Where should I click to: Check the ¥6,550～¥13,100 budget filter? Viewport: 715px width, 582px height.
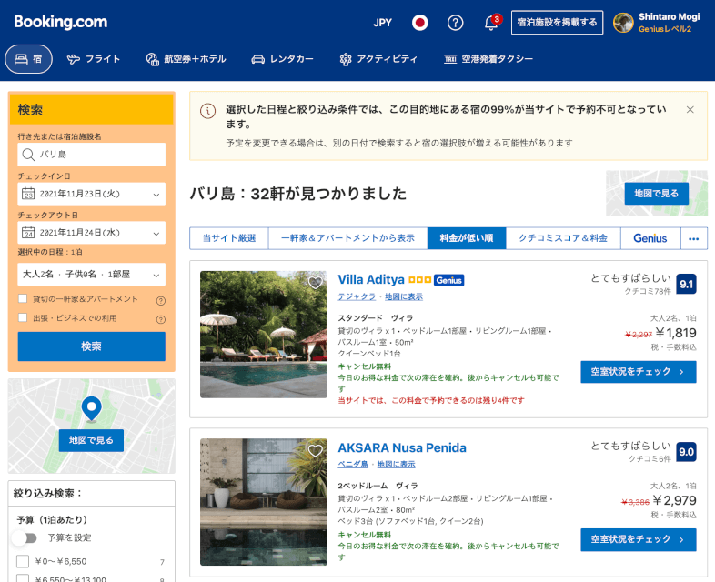coord(23,579)
